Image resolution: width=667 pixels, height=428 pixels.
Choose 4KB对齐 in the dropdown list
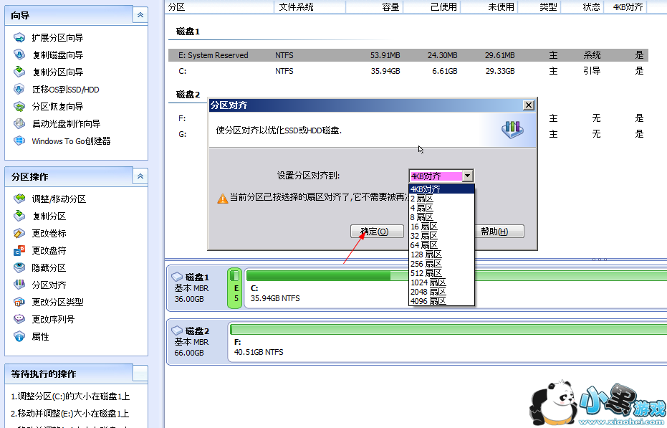441,189
